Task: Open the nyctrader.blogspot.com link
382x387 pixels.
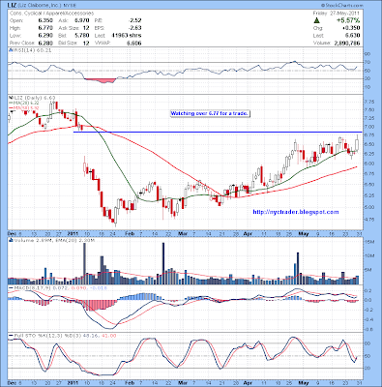Action: tap(296, 212)
